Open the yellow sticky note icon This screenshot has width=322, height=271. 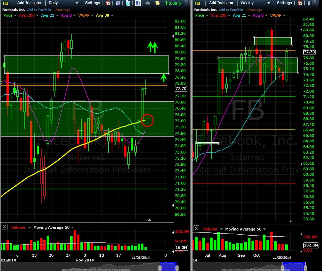tap(157, 3)
